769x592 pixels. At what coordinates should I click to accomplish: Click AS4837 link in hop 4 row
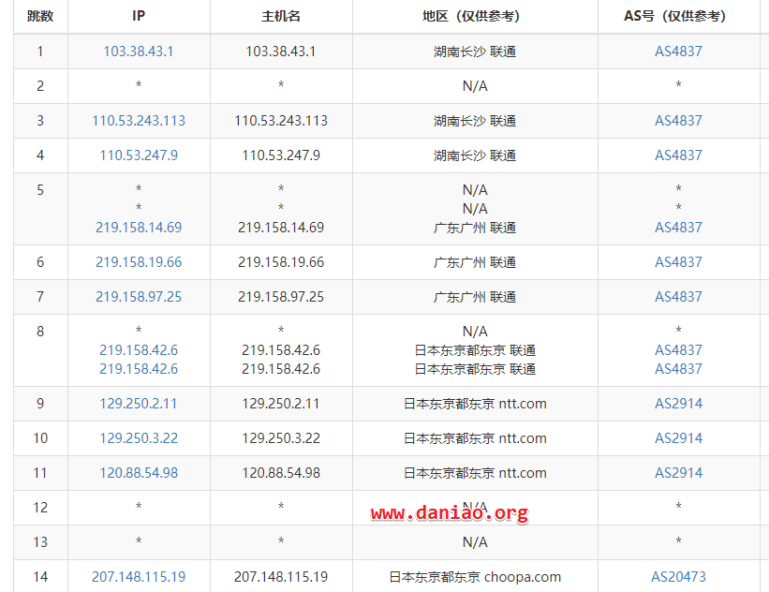point(678,155)
